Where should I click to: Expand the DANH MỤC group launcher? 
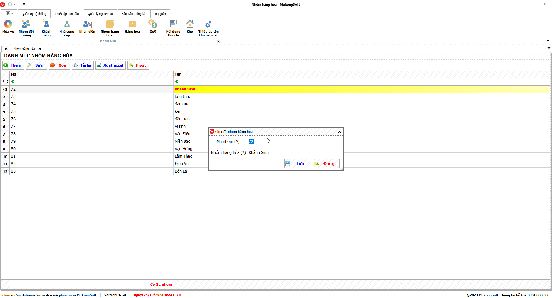pos(218,42)
